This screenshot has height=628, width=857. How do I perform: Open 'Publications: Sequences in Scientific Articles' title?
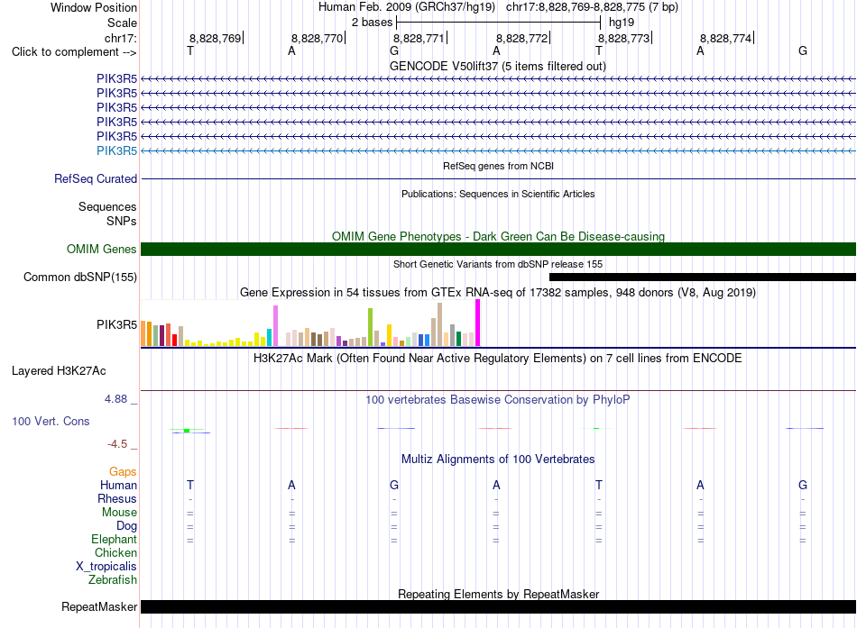498,194
